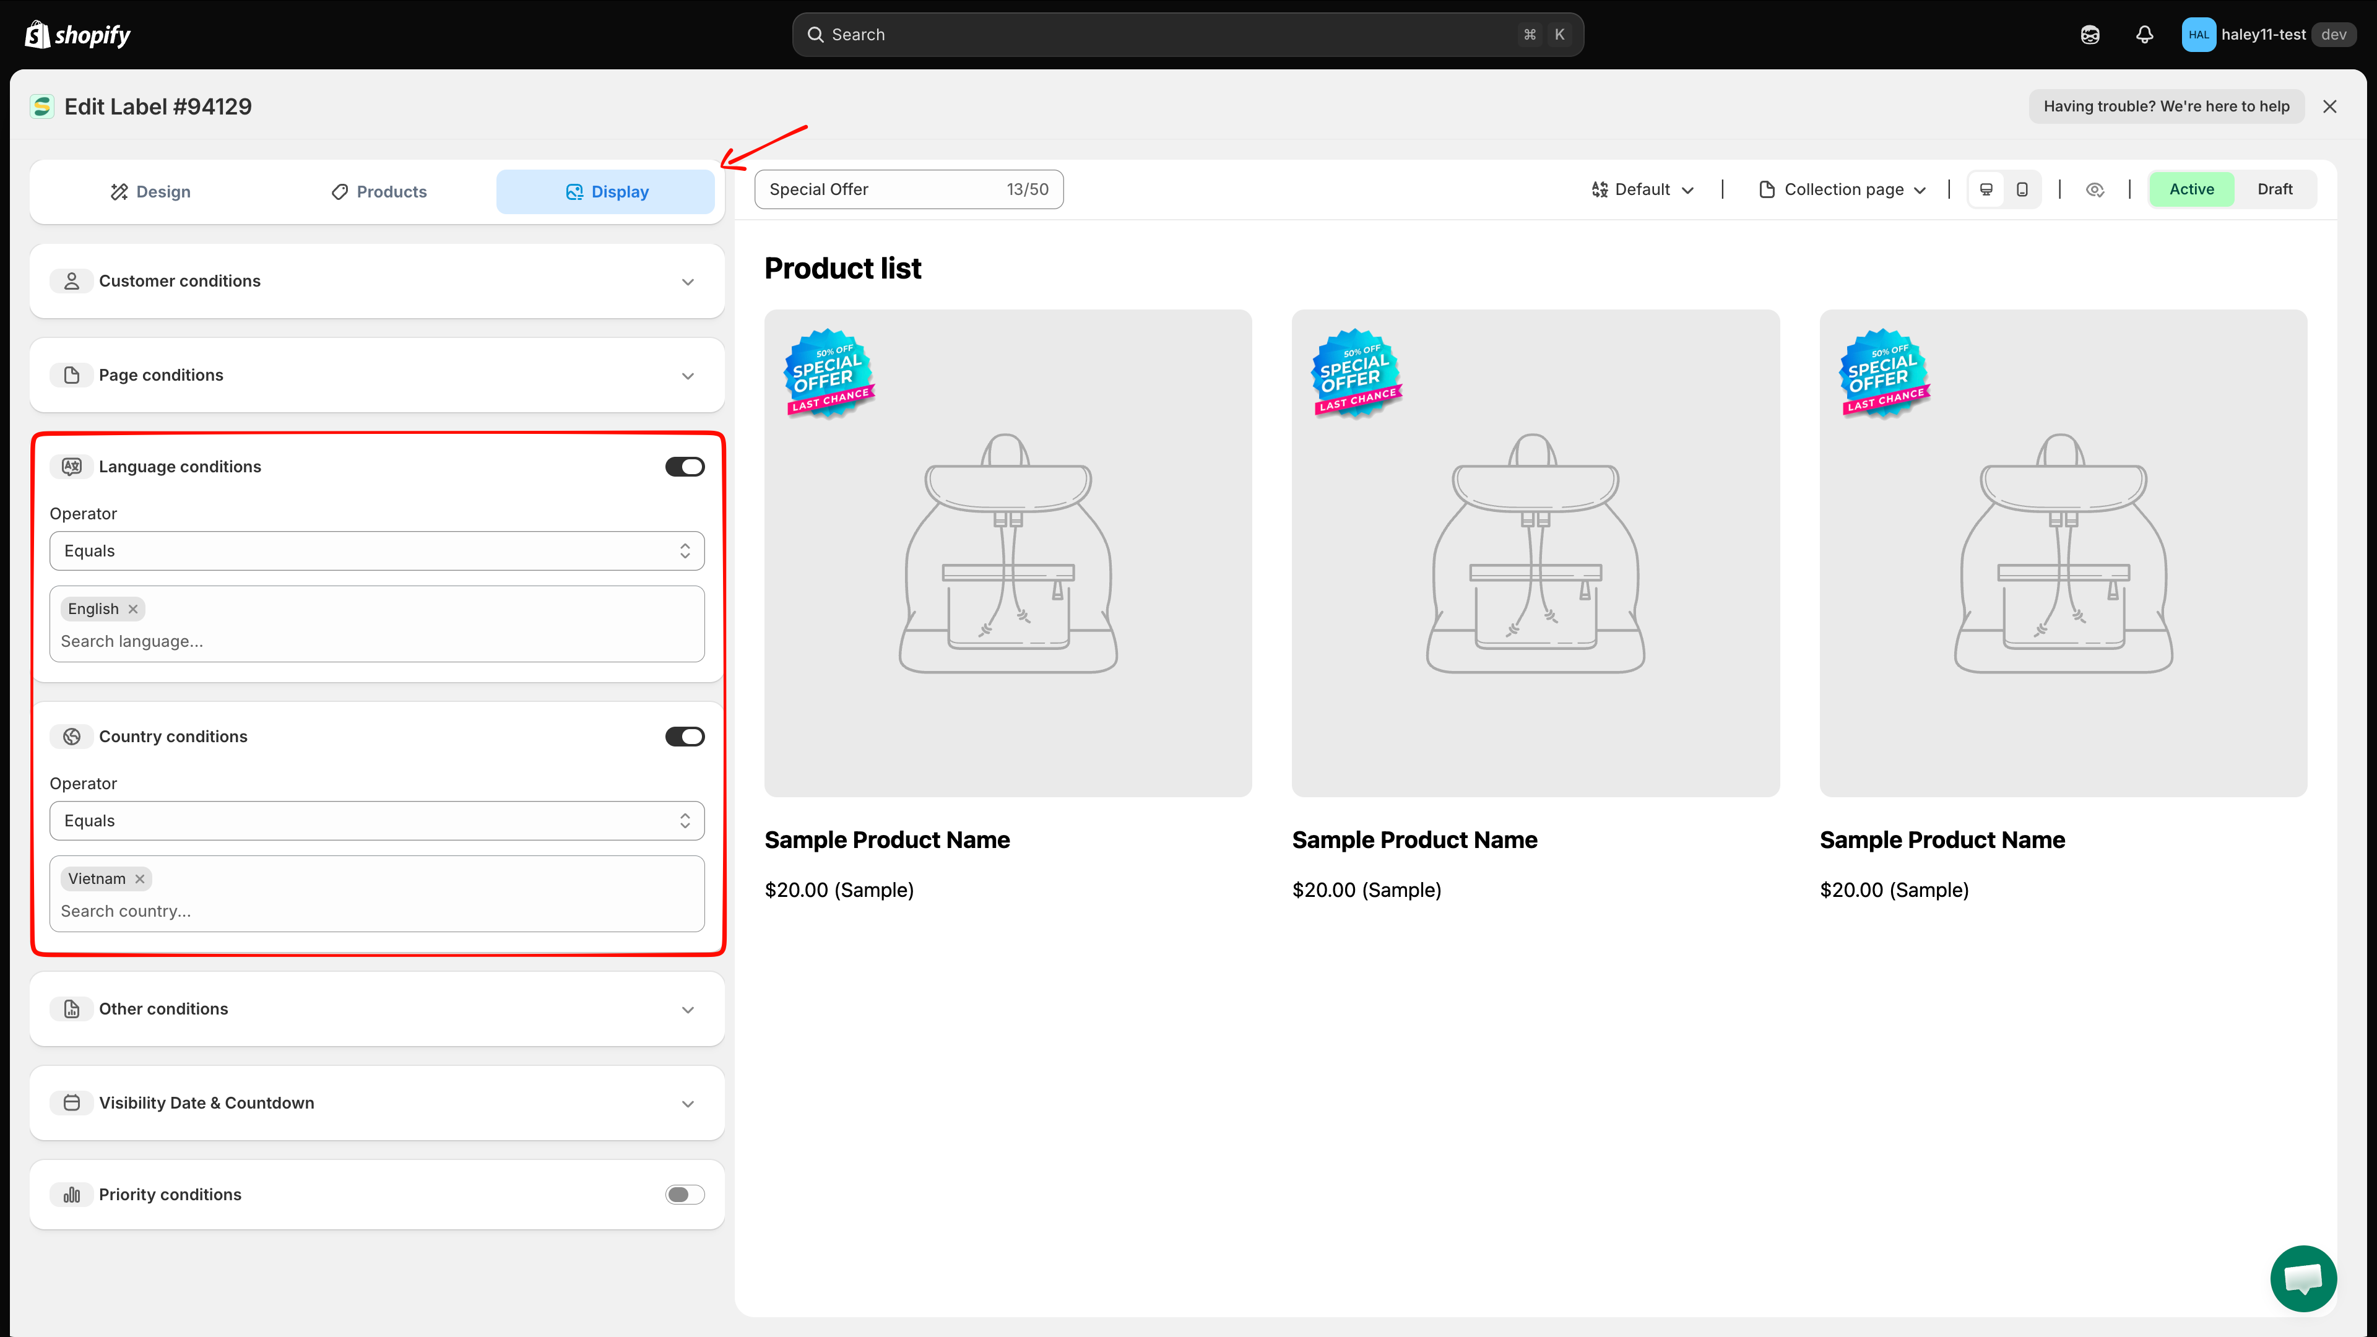Viewport: 2377px width, 1337px height.
Task: Open the Collection page dropdown
Action: coord(1843,189)
